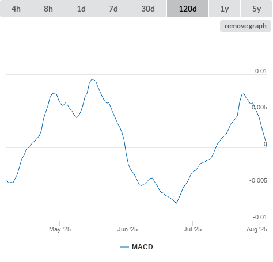Click the active 120d range tab

(x=188, y=9)
